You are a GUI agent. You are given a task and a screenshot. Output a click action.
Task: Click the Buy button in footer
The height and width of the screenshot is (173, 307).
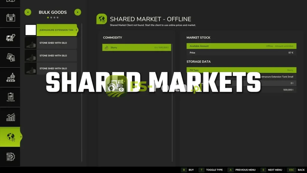coord(188,170)
